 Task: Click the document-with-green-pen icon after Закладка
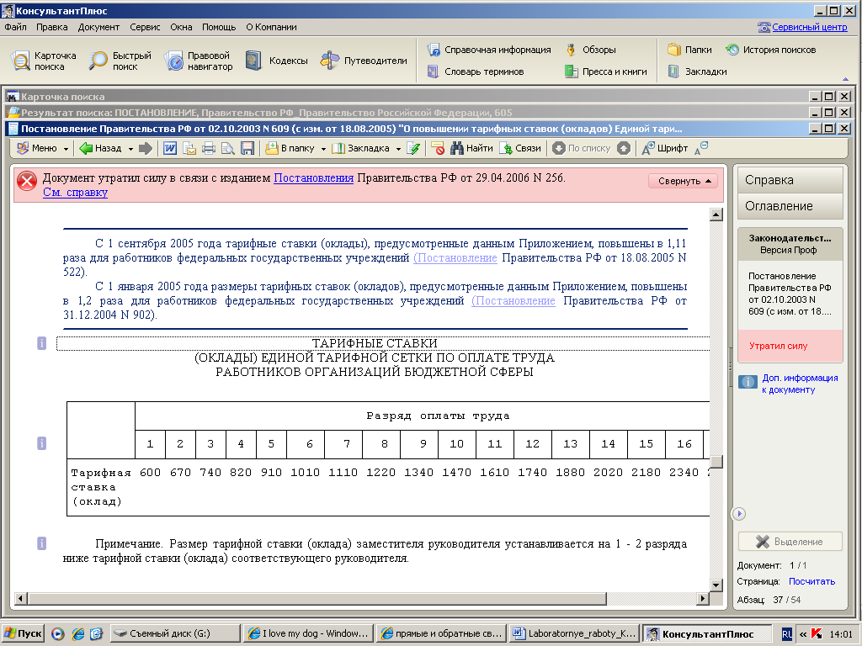pos(413,148)
